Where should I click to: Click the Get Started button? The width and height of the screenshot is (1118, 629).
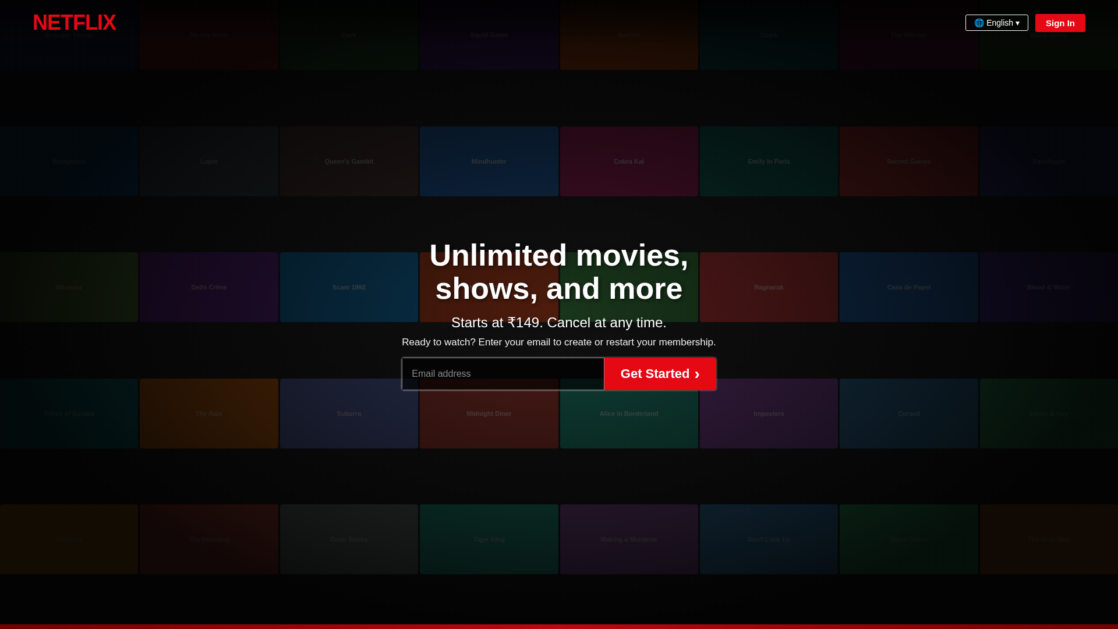[x=660, y=374]
